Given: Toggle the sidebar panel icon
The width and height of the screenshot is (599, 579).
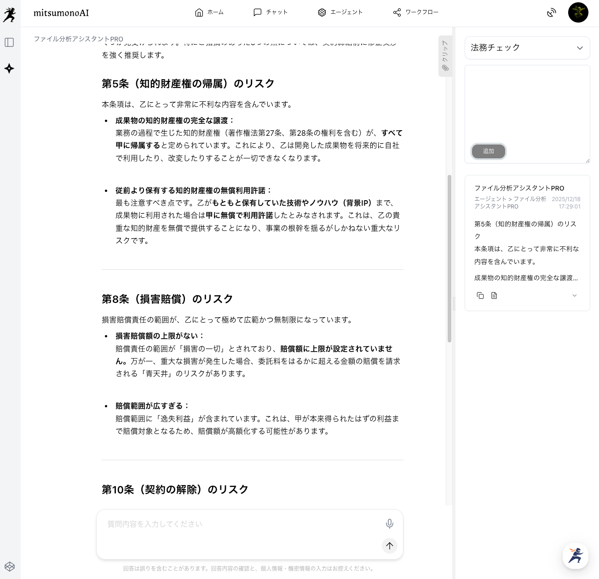Looking at the screenshot, I should click(x=9, y=42).
